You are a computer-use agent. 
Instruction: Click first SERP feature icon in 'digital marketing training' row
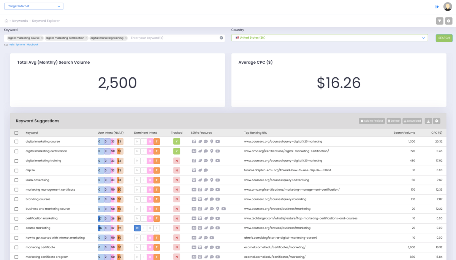pos(194,161)
